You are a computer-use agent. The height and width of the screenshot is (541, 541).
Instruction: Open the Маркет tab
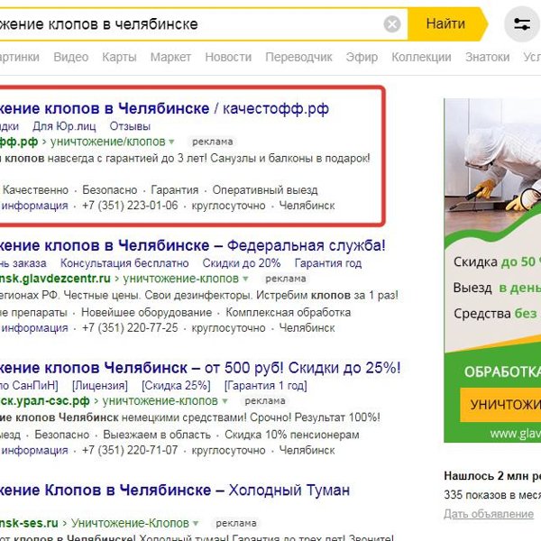[x=170, y=57]
